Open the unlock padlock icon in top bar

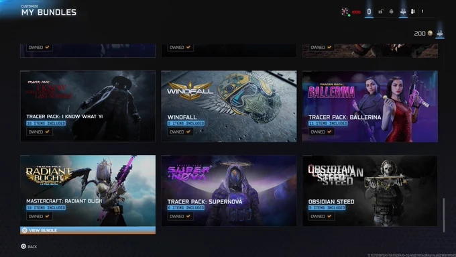[x=380, y=11]
